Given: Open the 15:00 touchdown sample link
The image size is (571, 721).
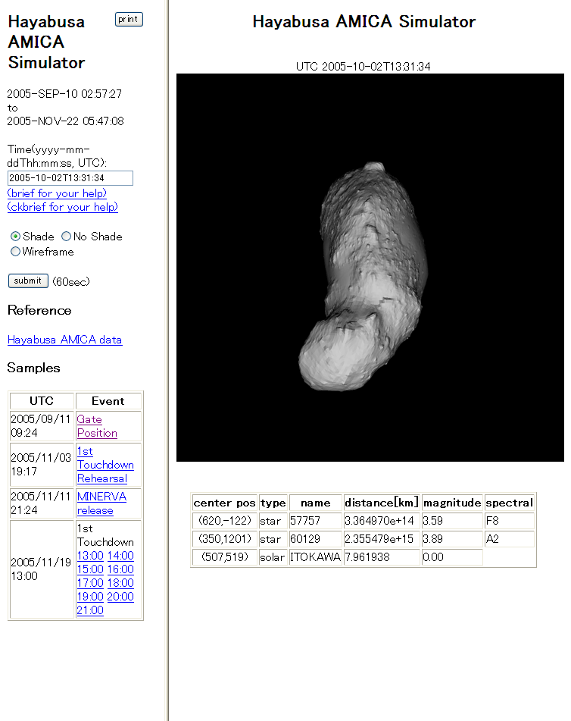Looking at the screenshot, I should click(90, 569).
